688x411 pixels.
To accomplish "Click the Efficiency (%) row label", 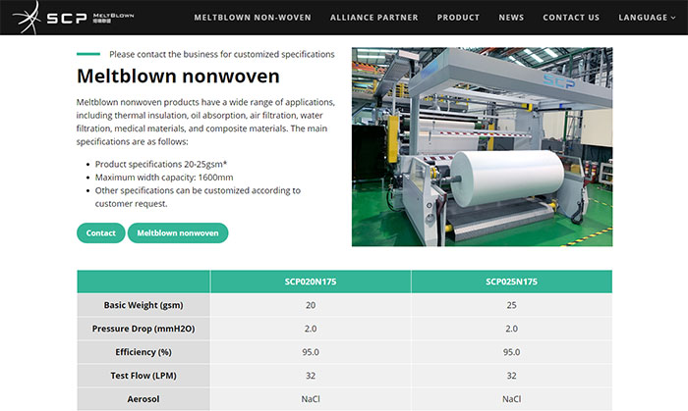I will click(x=143, y=352).
